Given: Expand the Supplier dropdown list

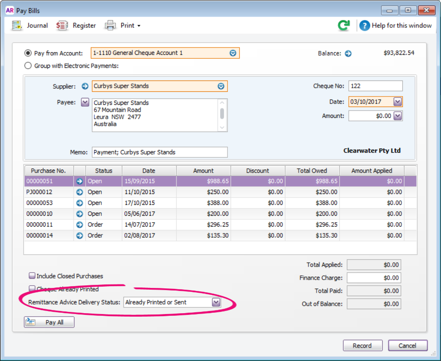Looking at the screenshot, I should [221, 86].
